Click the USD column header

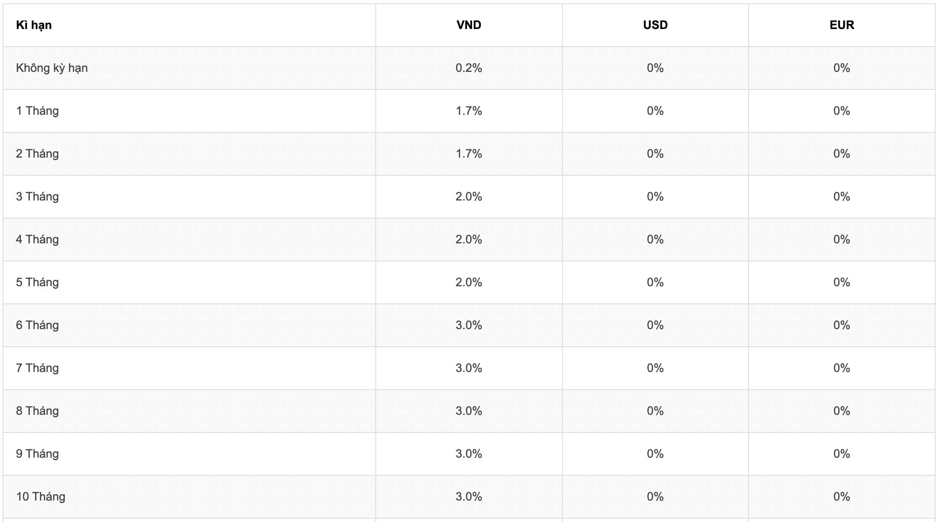655,25
